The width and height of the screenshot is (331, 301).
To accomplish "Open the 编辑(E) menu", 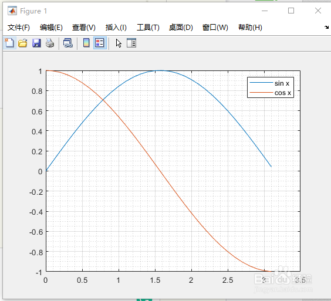I will tap(51, 28).
